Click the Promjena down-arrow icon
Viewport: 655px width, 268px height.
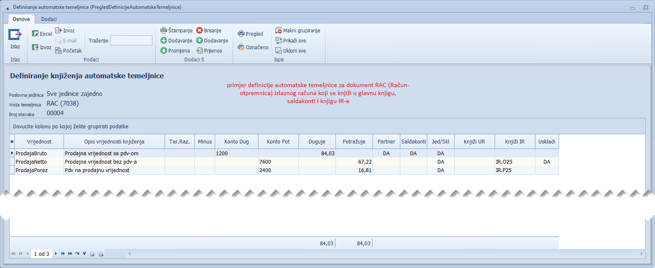pos(164,51)
